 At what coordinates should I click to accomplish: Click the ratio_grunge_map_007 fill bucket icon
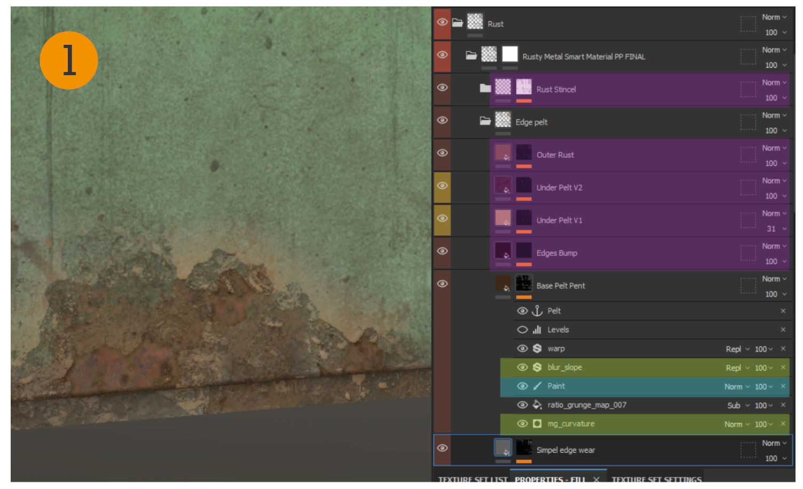[x=537, y=405]
